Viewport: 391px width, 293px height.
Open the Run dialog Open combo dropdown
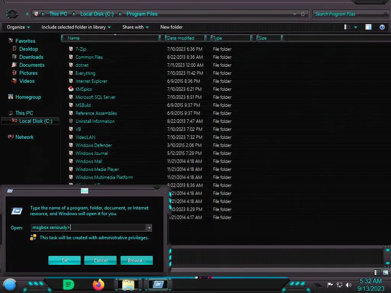149,228
